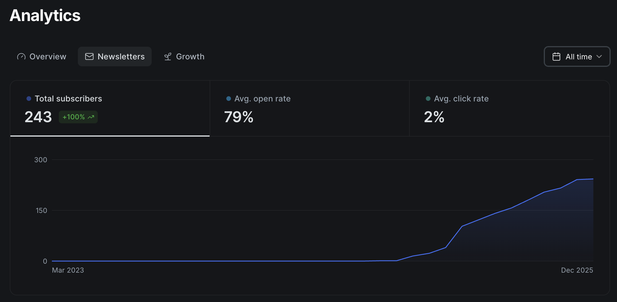Click the Dec 2025 axis label
This screenshot has width=617, height=302.
(577, 270)
